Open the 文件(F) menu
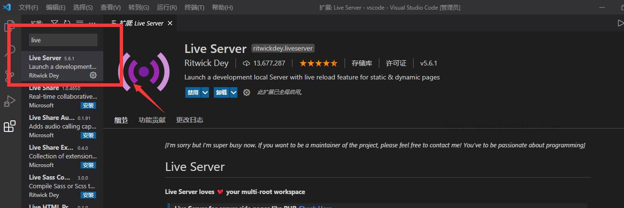The width and height of the screenshot is (624, 208). 28,7
